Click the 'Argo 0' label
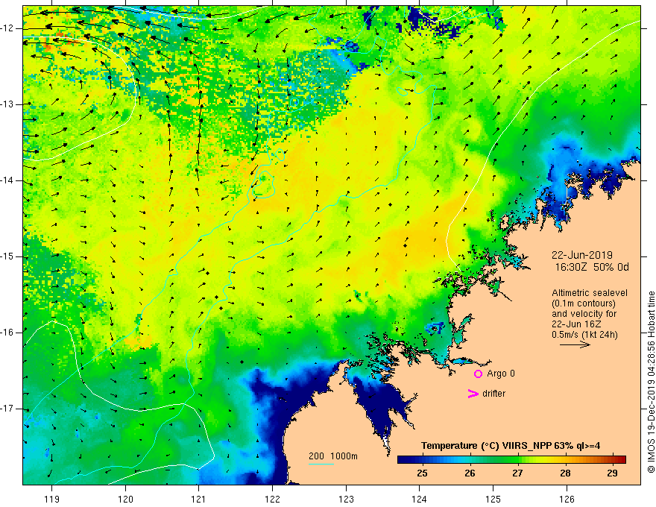 pyautogui.click(x=500, y=374)
